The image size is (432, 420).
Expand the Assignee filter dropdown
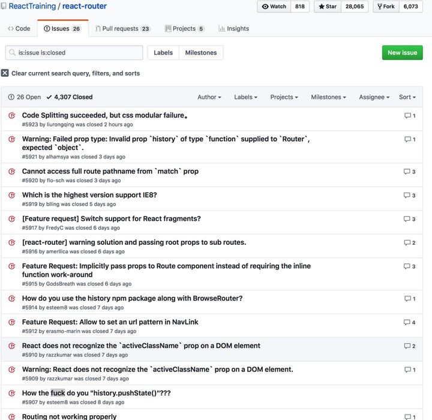[x=374, y=97]
